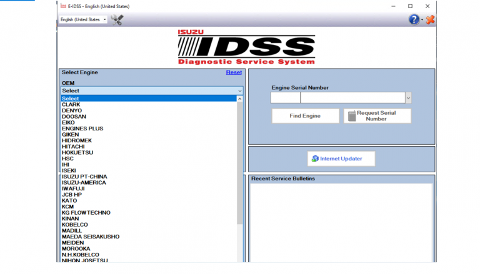
Task: Click the main Engine Serial Number field
Action: click(353, 98)
